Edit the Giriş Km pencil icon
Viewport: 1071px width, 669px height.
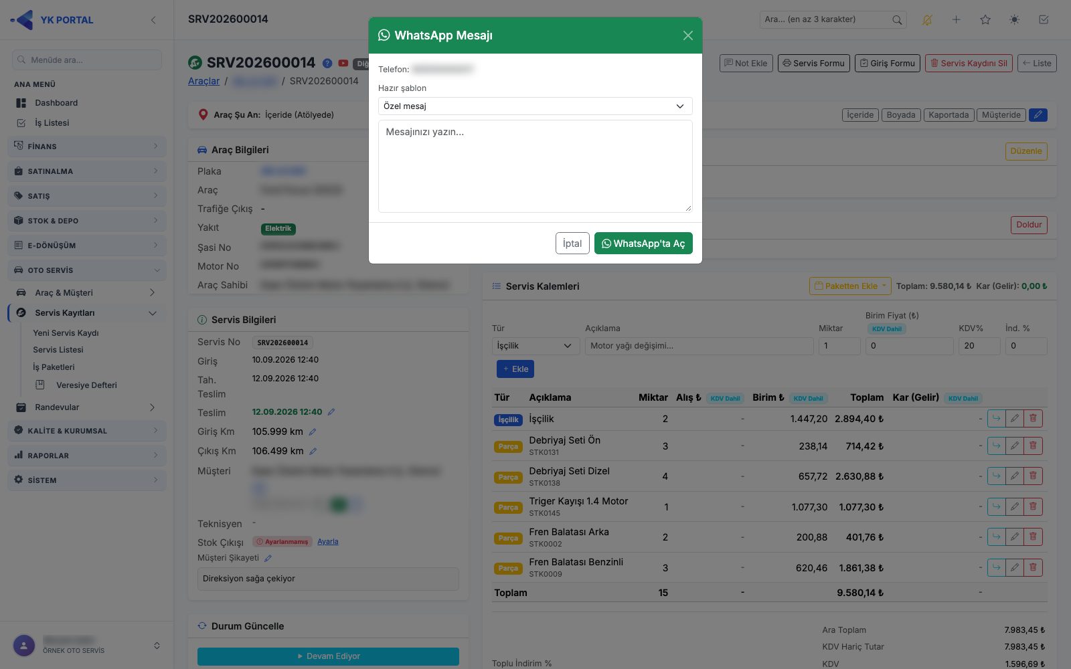313,432
